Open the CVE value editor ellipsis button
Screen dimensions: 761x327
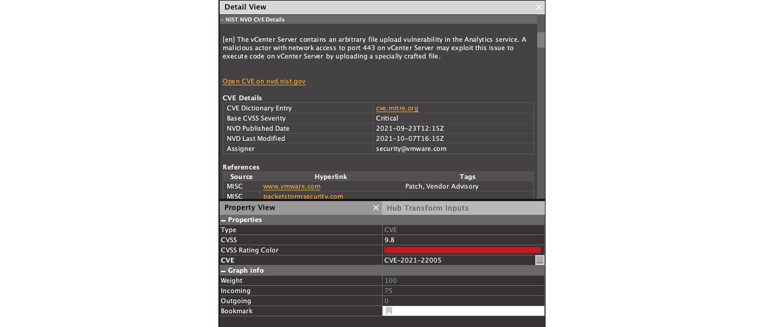pyautogui.click(x=540, y=260)
